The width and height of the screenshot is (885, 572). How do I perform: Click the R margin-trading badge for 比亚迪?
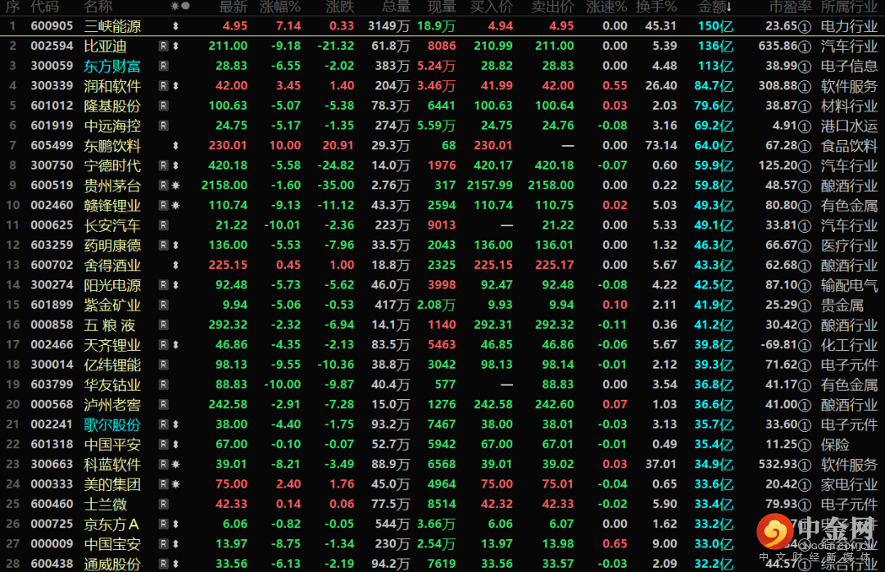[x=163, y=47]
